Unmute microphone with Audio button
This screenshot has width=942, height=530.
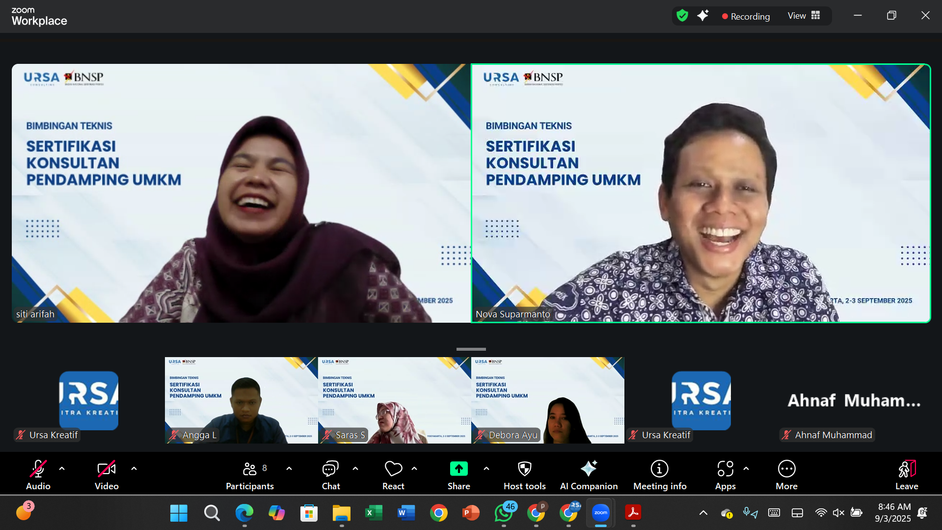38,474
